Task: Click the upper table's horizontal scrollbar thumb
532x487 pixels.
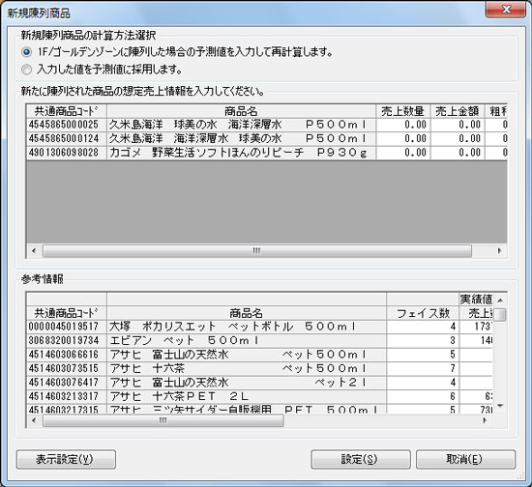Action: click(257, 251)
